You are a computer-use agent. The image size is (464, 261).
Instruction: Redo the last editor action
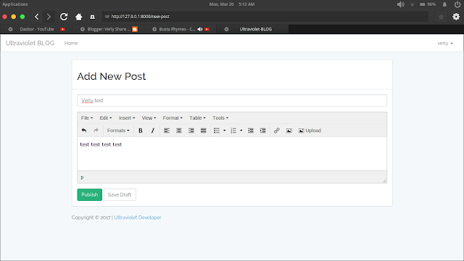click(x=96, y=130)
